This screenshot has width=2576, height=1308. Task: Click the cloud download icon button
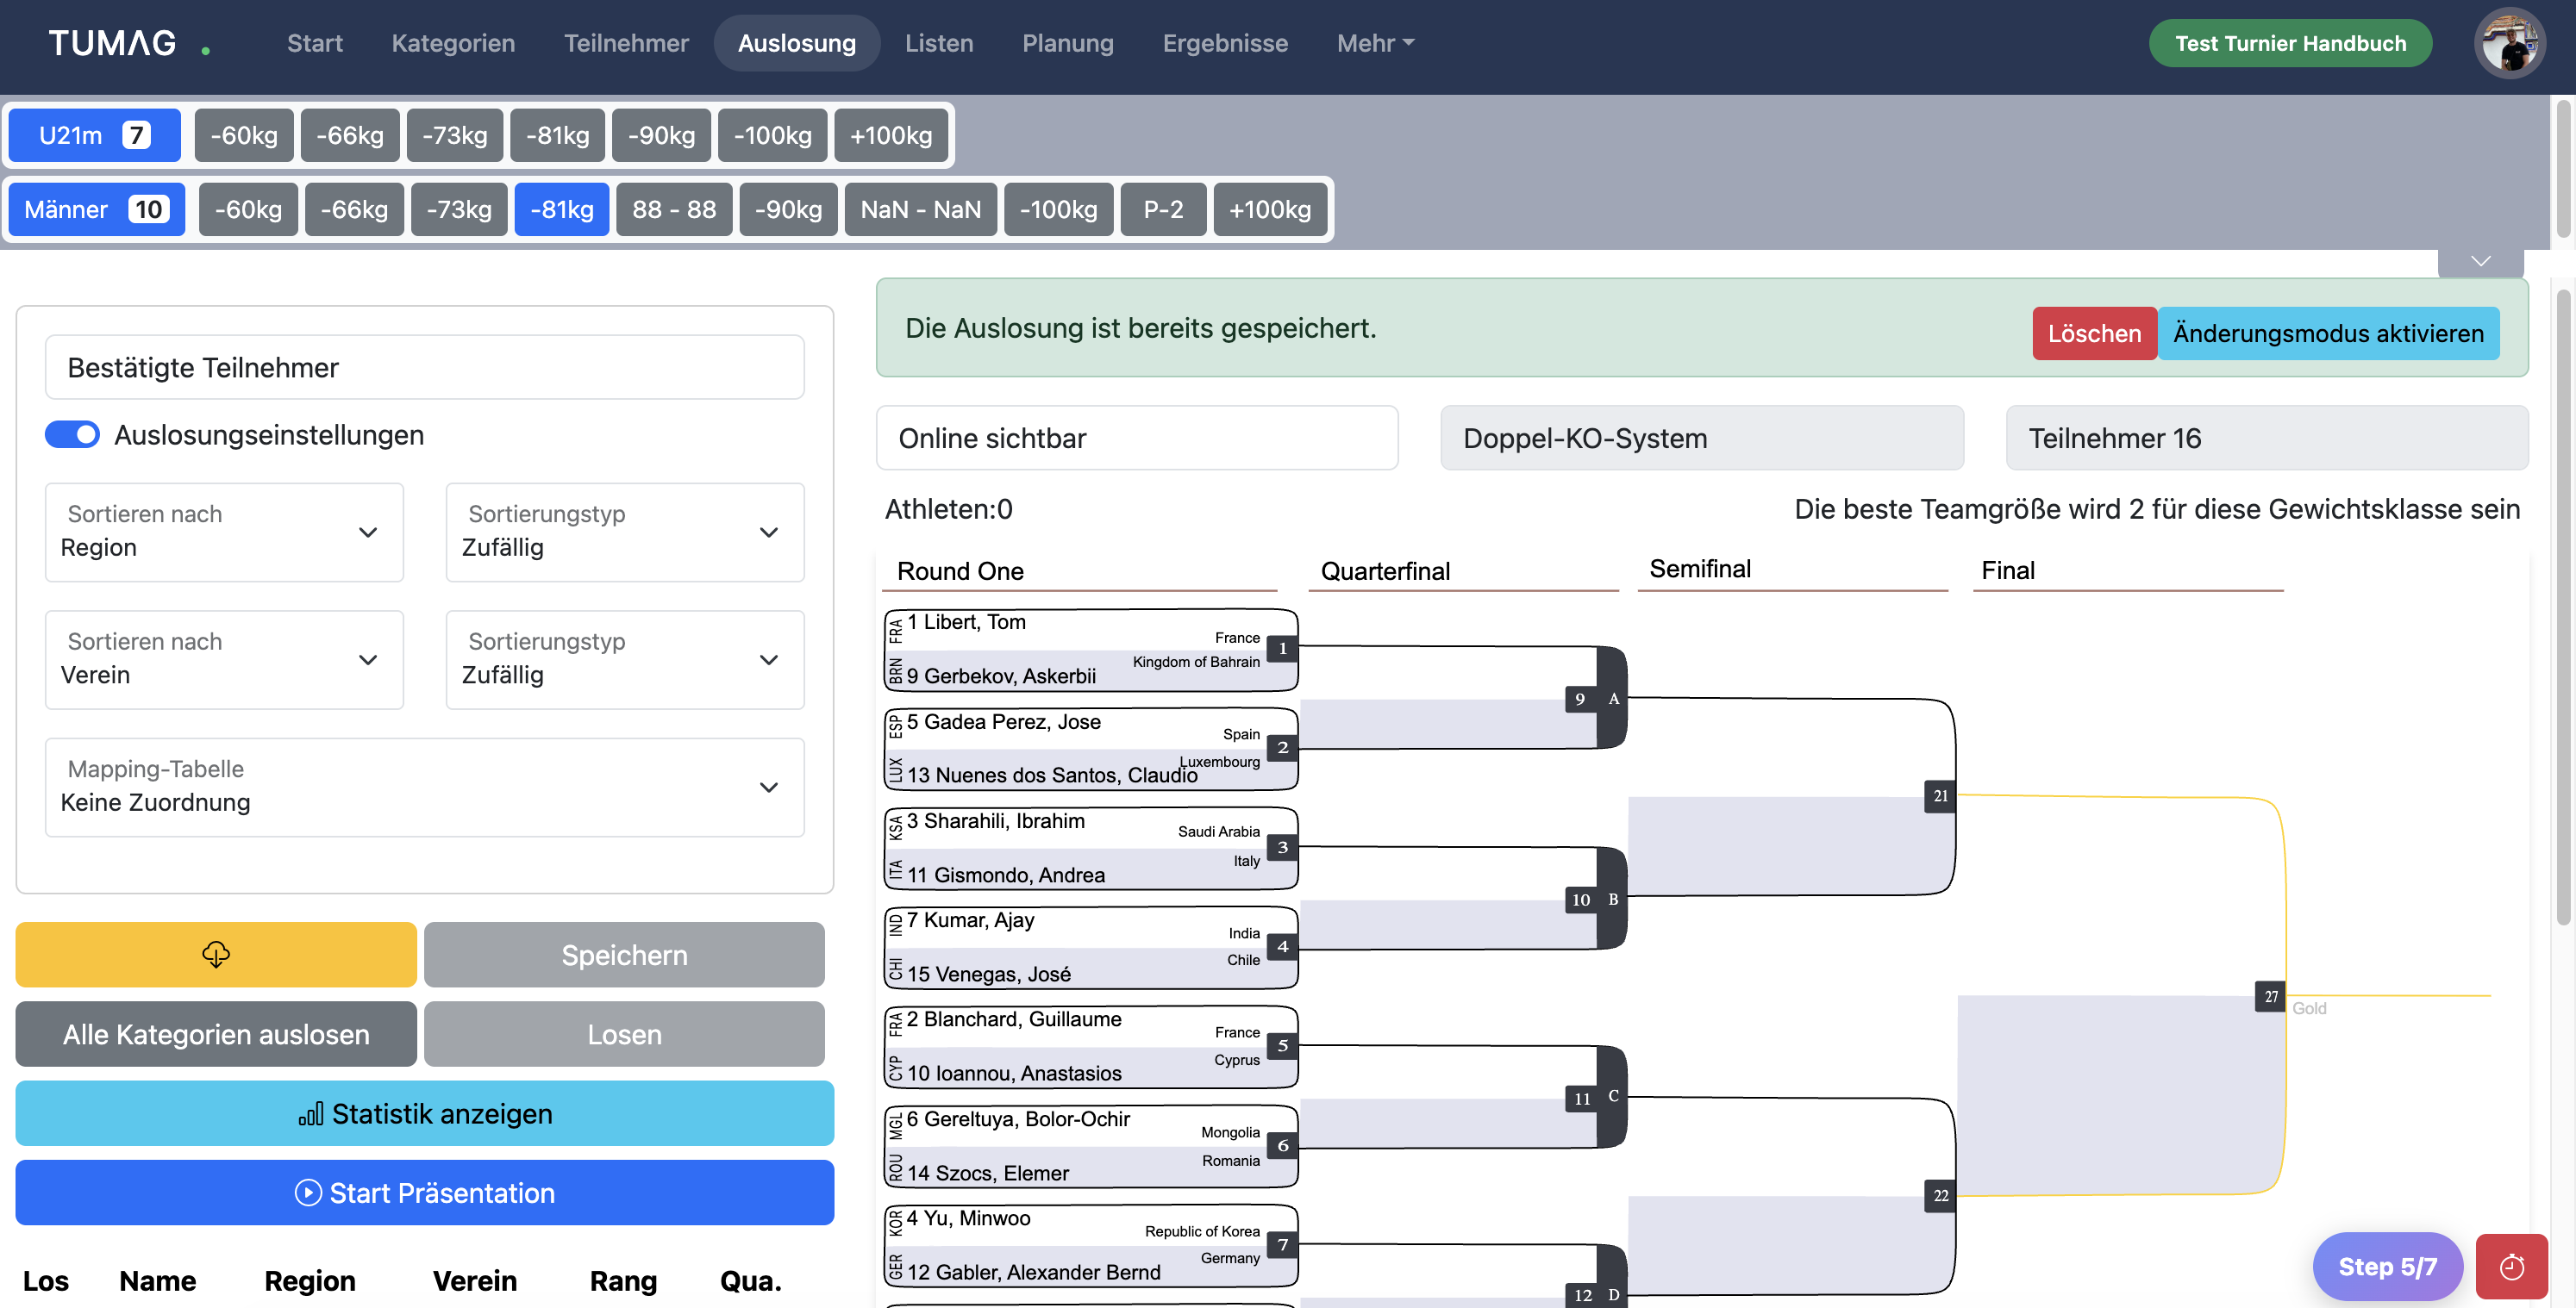pos(216,954)
